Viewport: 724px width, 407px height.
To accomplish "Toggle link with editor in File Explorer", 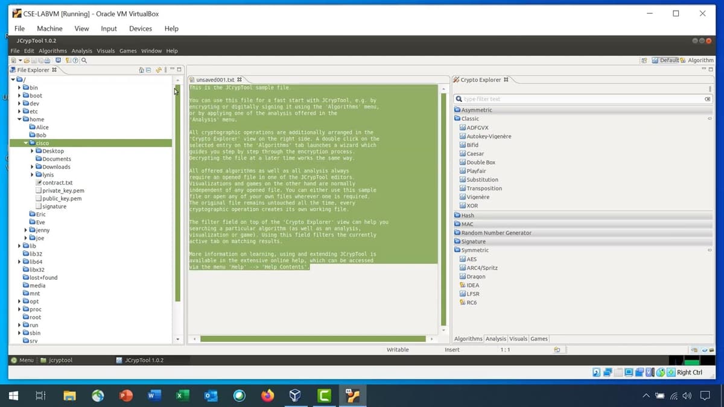I will [159, 70].
